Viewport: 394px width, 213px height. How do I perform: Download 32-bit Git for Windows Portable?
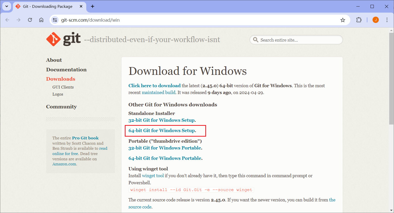165,148
